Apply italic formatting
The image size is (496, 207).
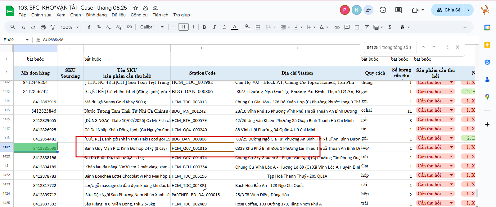pos(214,27)
